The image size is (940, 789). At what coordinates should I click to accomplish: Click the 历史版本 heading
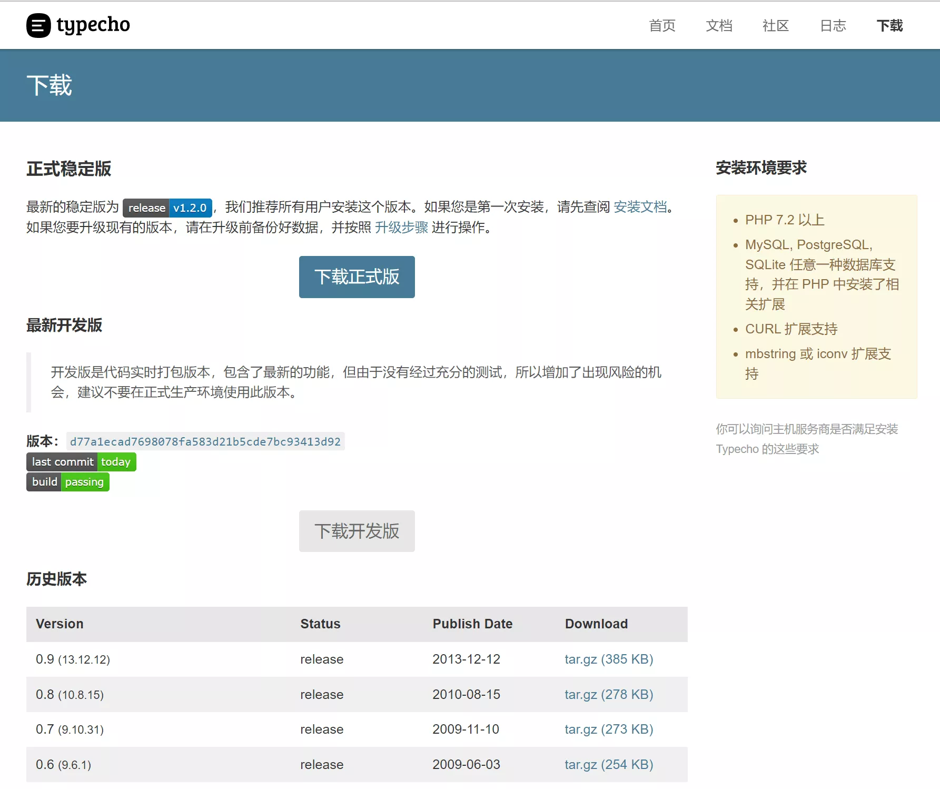tap(57, 579)
